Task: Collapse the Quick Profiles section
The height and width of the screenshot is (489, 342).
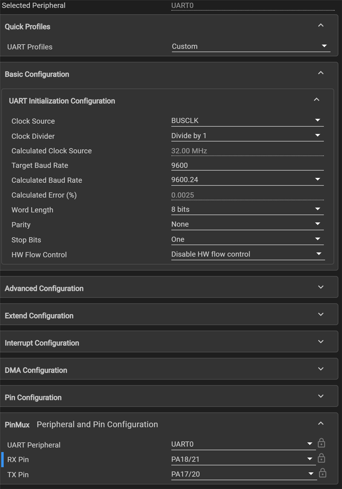Action: pyautogui.click(x=321, y=25)
